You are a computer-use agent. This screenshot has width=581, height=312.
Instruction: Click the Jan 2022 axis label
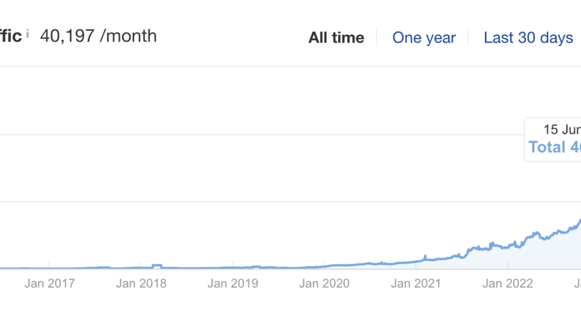coord(508,284)
